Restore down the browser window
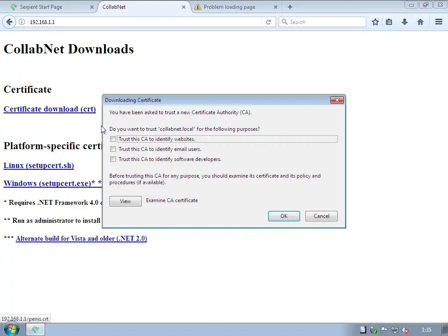Viewport: 448px width, 336px height. click(x=426, y=4)
